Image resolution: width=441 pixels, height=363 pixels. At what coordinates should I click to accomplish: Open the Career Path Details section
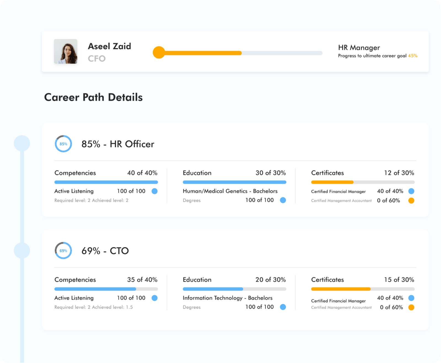click(93, 97)
